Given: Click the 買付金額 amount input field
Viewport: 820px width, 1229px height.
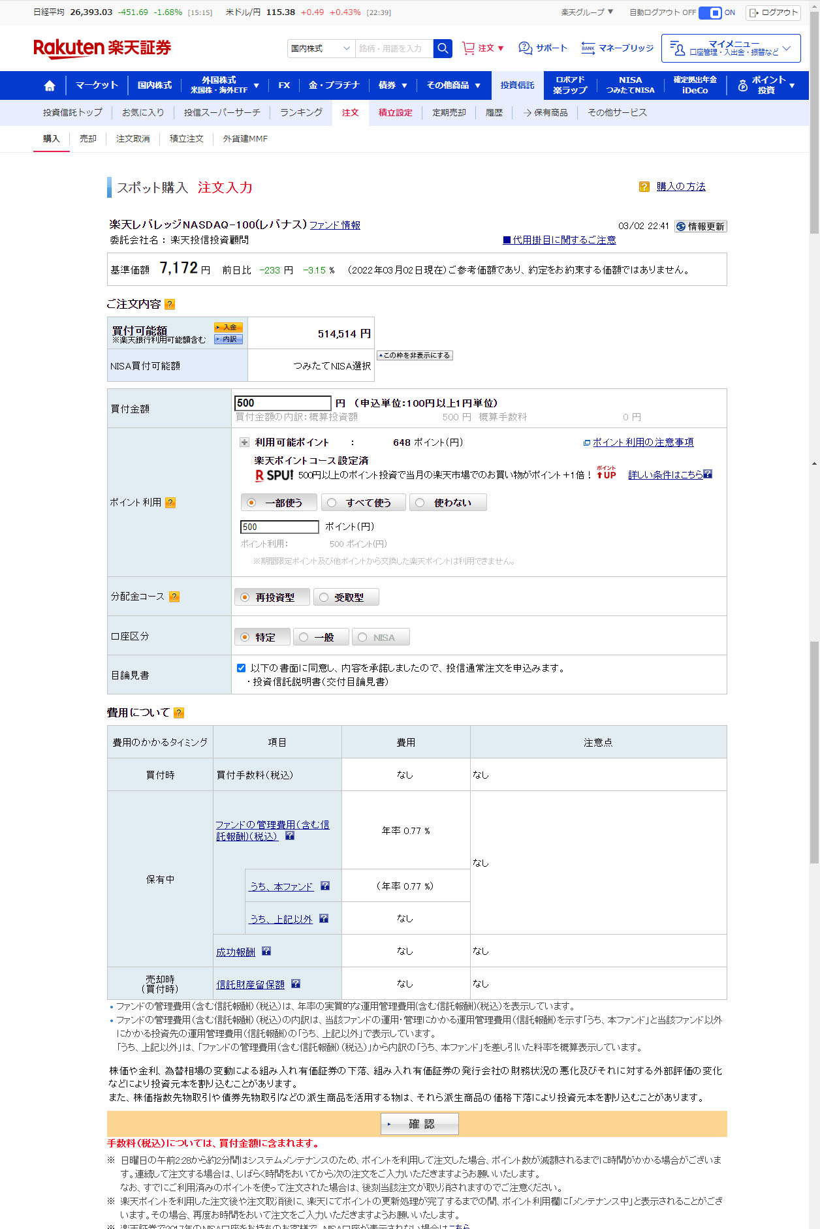Looking at the screenshot, I should [283, 403].
